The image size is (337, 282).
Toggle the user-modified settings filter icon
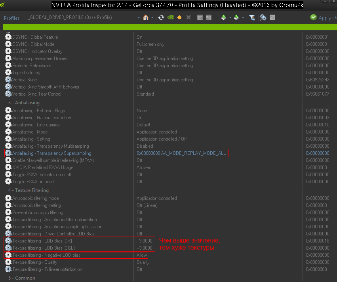[x=252, y=17]
